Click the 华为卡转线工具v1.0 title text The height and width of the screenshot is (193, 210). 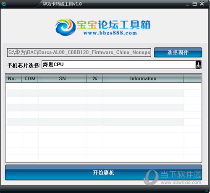(x=62, y=4)
